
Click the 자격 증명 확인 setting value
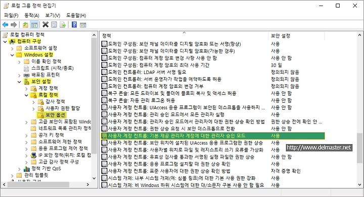click(x=286, y=171)
